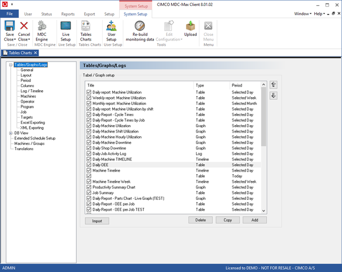342x272 pixels.
Task: Open the File menu
Action: (x=10, y=14)
